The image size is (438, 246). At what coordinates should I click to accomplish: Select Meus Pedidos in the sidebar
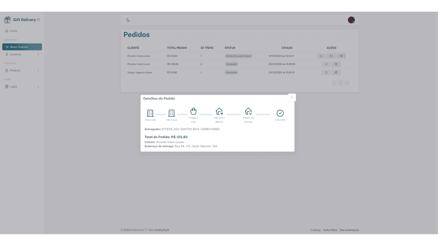(x=22, y=47)
